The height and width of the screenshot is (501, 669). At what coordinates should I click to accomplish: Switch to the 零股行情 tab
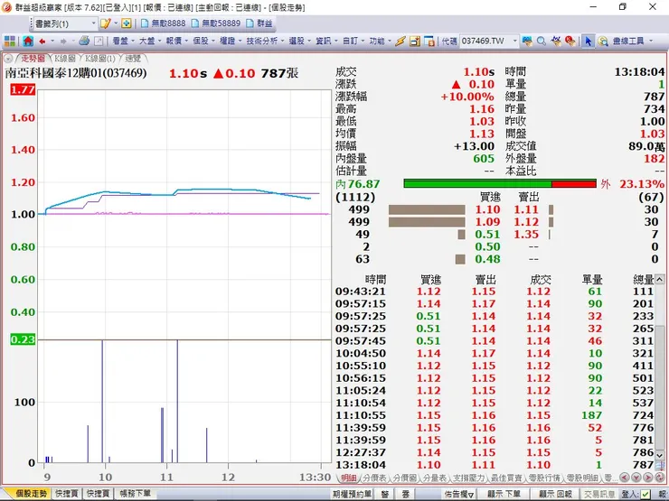(543, 478)
